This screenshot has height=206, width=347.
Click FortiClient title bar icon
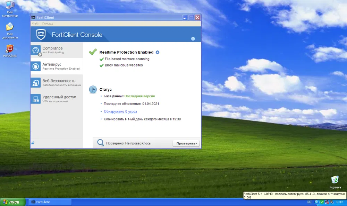[x=33, y=17]
